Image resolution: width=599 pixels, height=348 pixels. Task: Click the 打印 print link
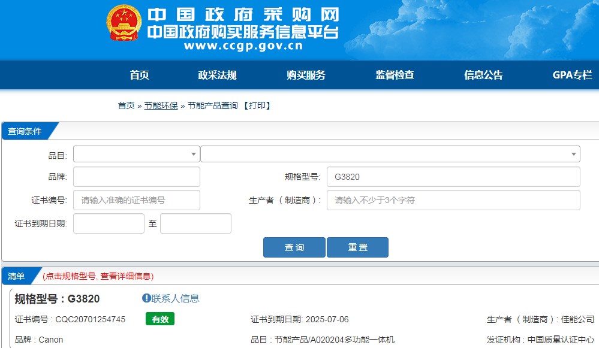click(257, 105)
